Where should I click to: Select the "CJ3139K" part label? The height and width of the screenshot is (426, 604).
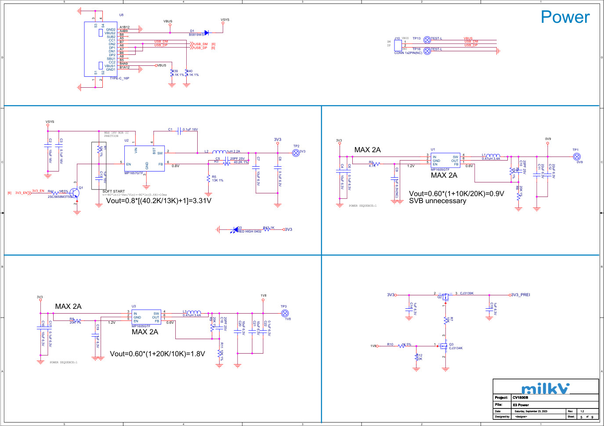click(467, 294)
